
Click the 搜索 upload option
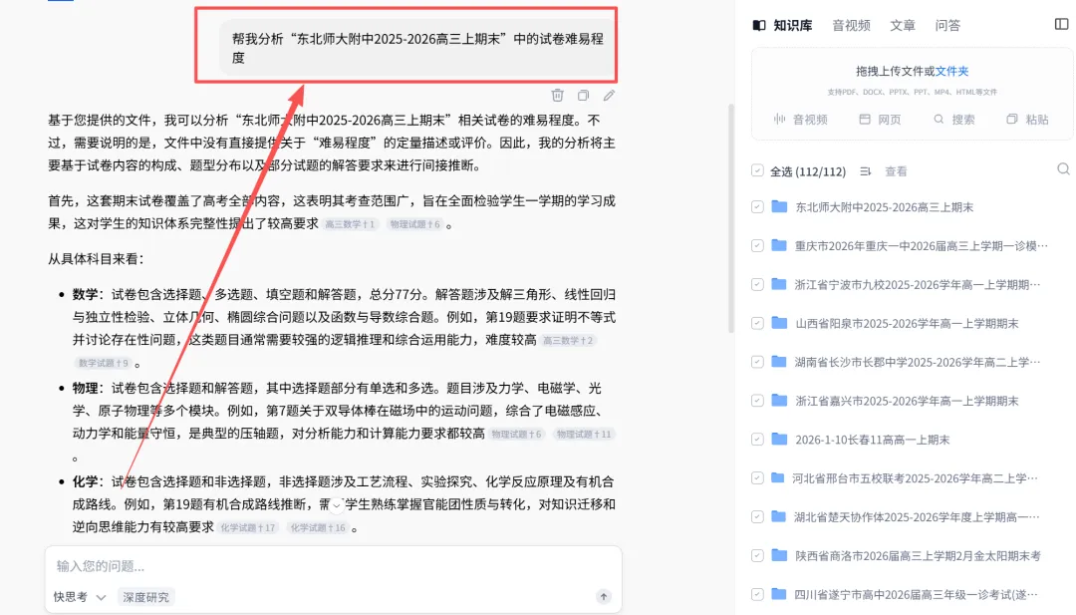point(953,120)
